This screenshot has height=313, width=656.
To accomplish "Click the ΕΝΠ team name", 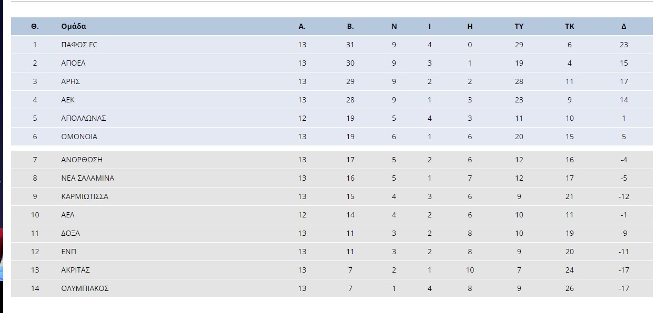I will [x=68, y=252].
